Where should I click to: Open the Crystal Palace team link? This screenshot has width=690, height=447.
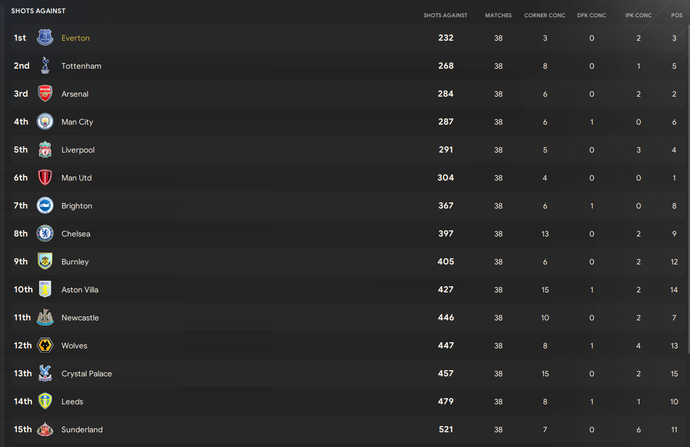(x=86, y=374)
